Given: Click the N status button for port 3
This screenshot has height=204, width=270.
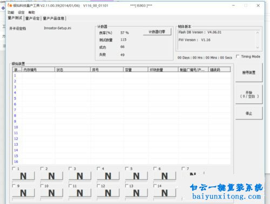Looking at the screenshot, I should [80, 176].
